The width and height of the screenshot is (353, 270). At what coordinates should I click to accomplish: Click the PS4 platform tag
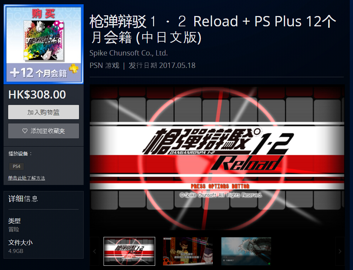(16, 166)
